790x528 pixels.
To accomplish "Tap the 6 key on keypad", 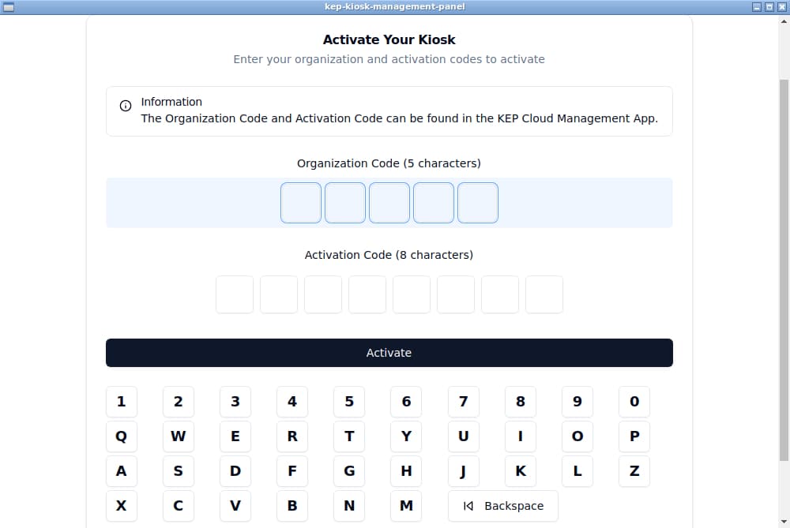I will pos(406,402).
